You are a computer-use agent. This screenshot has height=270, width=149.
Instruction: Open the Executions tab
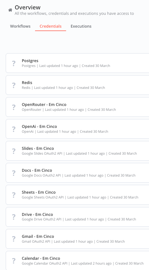[x=81, y=26]
